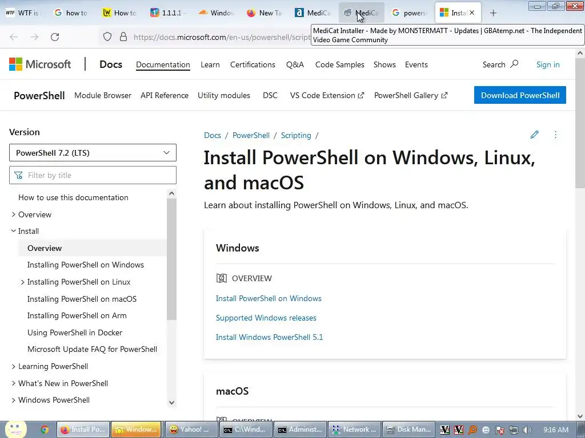This screenshot has height=438, width=585.
Task: Open the Disk Management taskbar button
Action: click(x=409, y=429)
